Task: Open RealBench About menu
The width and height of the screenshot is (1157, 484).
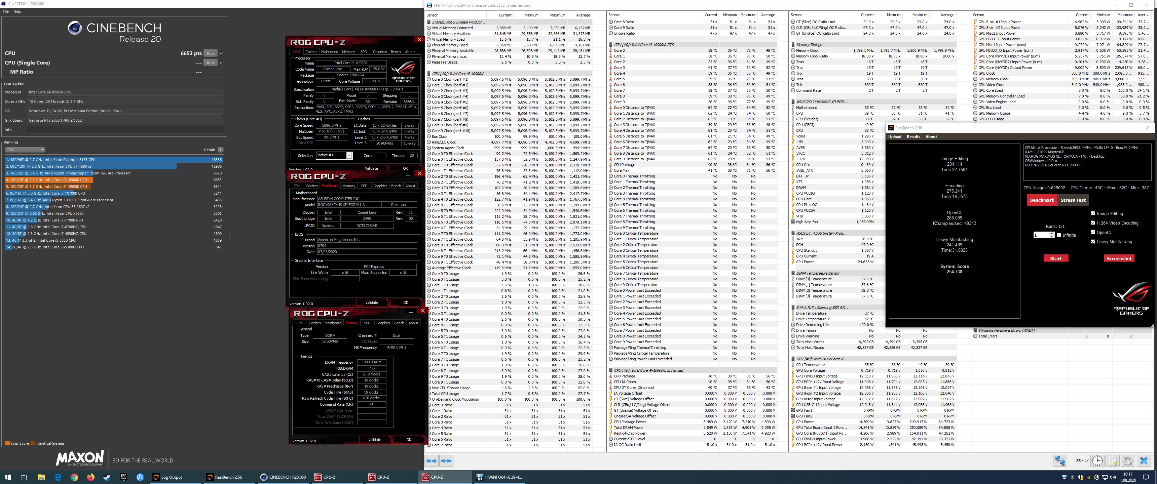Action: click(x=931, y=136)
